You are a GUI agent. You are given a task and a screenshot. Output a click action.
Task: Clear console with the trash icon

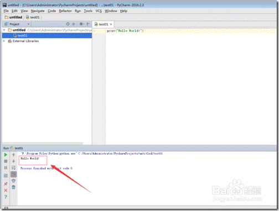13,187
